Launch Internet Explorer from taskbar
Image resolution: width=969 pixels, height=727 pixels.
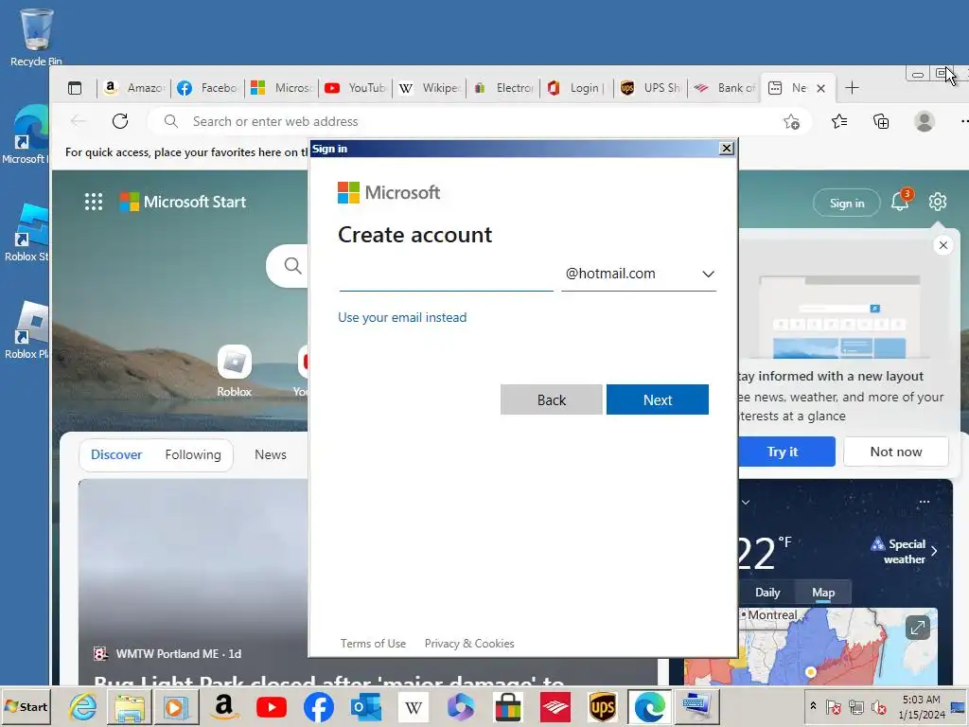[82, 706]
